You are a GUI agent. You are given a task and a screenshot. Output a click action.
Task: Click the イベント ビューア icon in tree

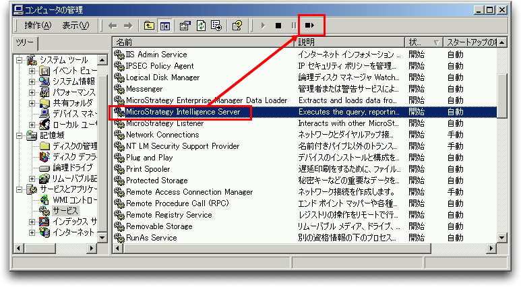(x=44, y=71)
